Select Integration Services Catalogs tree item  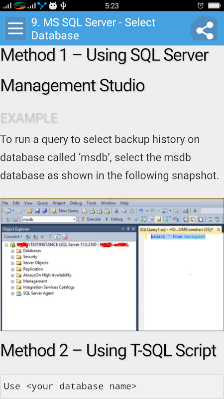tap(49, 287)
